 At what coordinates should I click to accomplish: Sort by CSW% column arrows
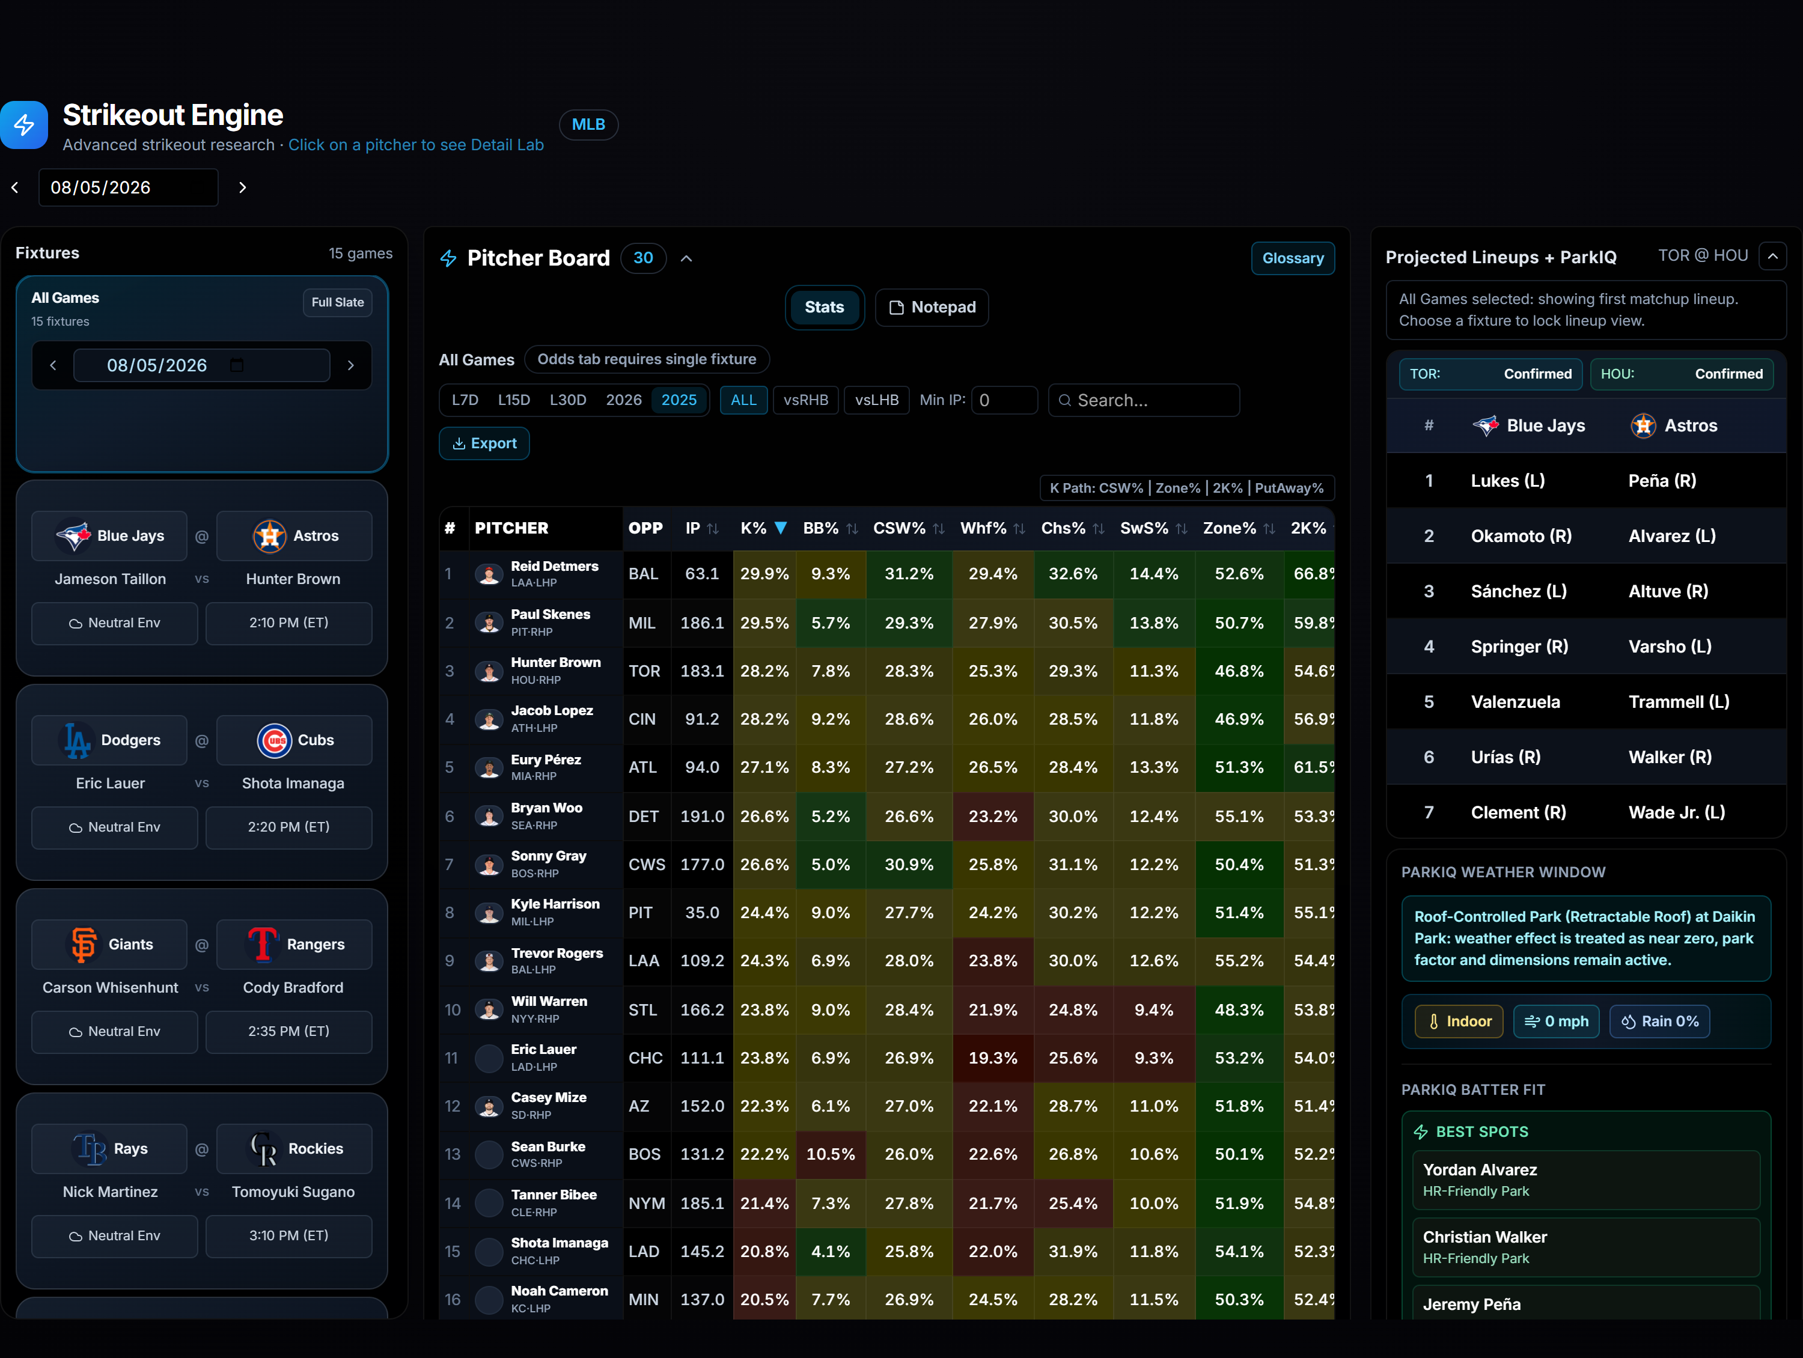click(938, 528)
